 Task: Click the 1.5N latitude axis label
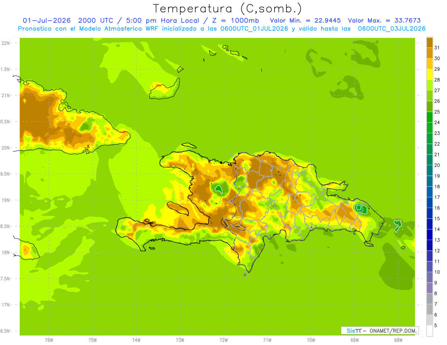pos(5,69)
